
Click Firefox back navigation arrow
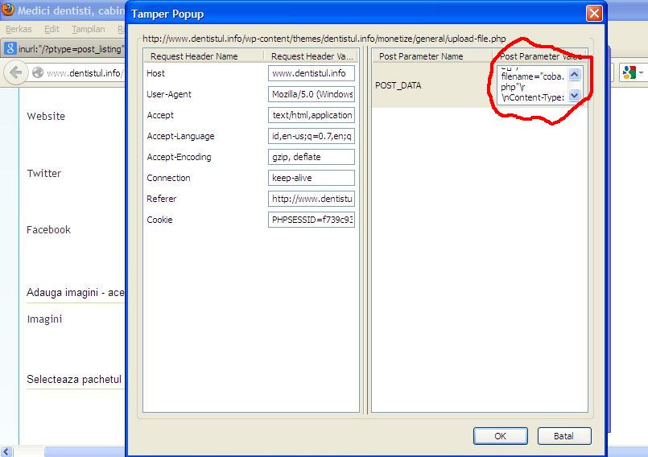(15, 72)
